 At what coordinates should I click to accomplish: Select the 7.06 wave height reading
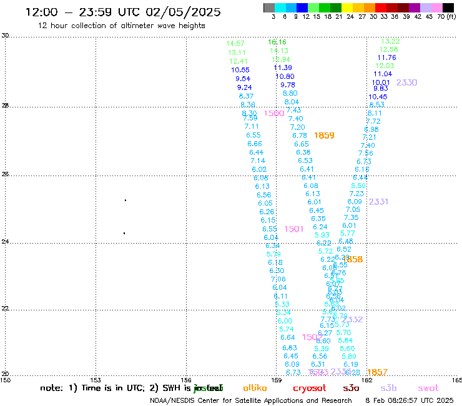(278, 279)
